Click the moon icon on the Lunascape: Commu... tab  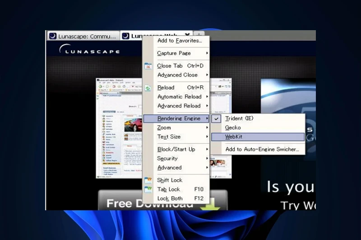pyautogui.click(x=53, y=36)
